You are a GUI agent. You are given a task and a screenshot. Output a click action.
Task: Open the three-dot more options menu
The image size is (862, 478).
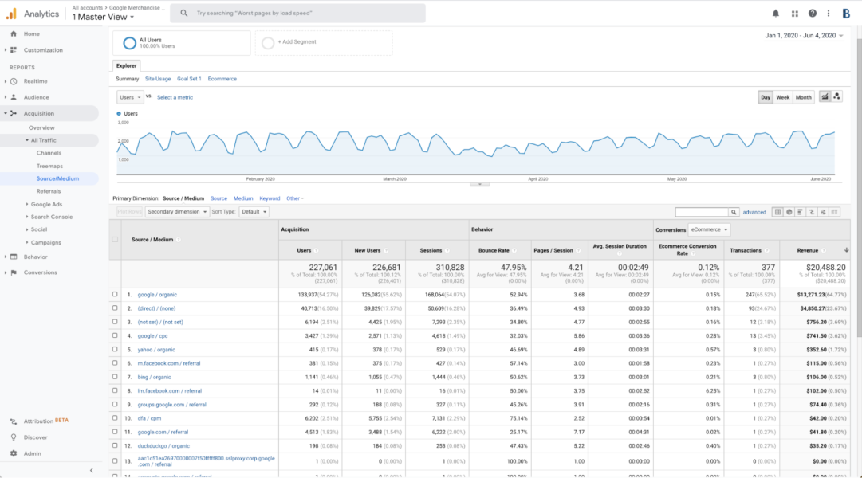[x=829, y=14]
